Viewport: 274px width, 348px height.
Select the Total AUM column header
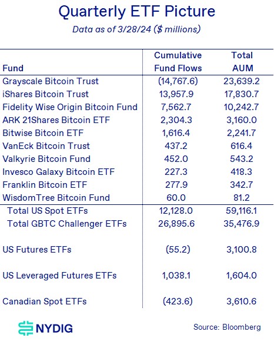[x=242, y=62]
